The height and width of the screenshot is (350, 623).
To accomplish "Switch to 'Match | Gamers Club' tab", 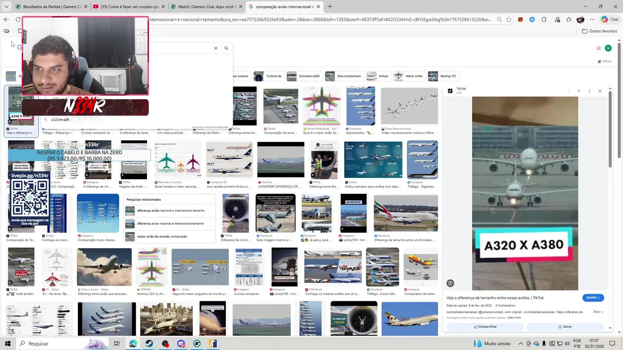I will tap(206, 6).
